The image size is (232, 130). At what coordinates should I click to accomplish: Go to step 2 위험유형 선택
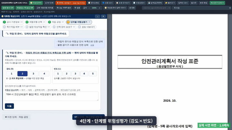coord(36,22)
